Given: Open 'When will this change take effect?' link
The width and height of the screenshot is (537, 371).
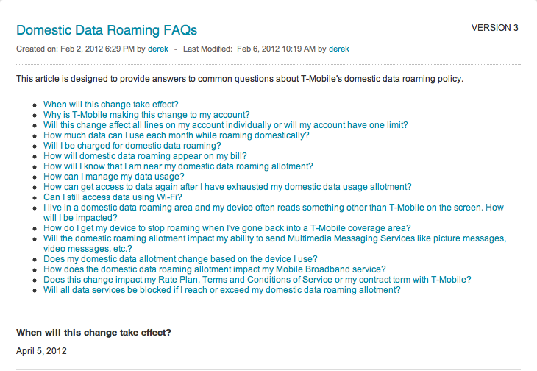Looking at the screenshot, I should (x=110, y=105).
